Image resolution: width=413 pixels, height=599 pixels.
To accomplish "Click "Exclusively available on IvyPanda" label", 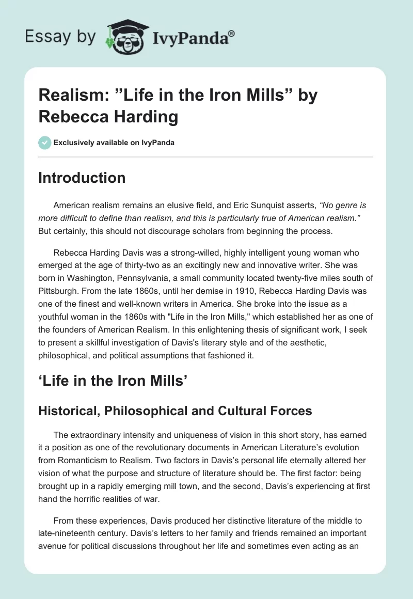I will pyautogui.click(x=114, y=143).
